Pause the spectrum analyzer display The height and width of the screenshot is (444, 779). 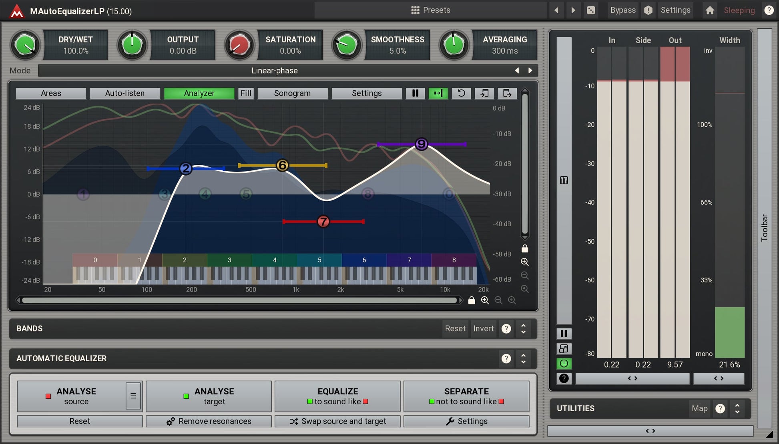tap(415, 93)
